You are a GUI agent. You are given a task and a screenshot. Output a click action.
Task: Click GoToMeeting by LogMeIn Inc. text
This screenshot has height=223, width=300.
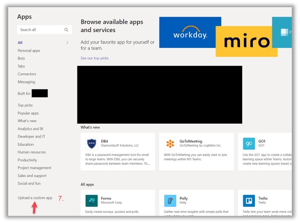click(x=200, y=145)
